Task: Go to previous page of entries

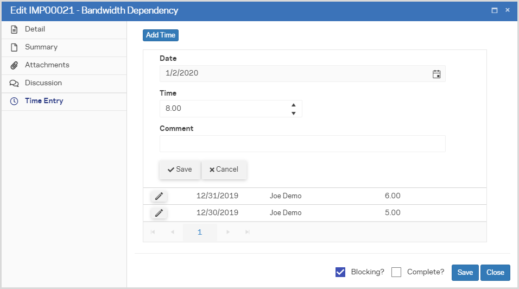Action: 173,232
